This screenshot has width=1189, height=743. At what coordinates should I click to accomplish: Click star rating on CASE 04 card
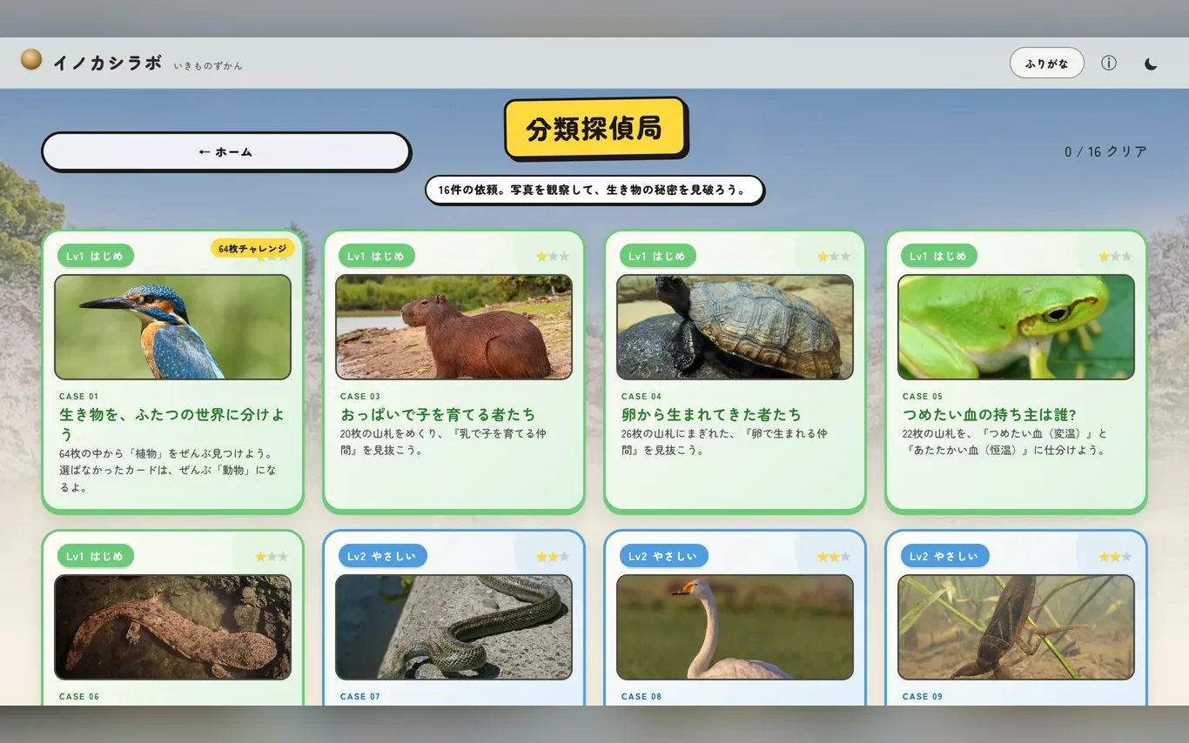[834, 257]
